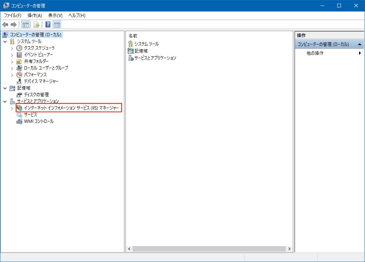Screen dimensions: 365x262
Task: Click 他の操作 in the actions pane
Action: (x=315, y=53)
